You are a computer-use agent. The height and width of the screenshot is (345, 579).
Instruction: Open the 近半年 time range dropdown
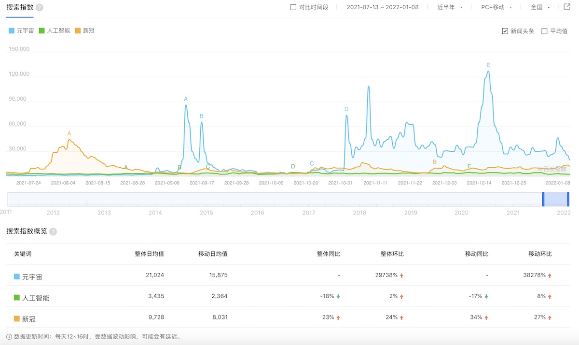[x=450, y=7]
